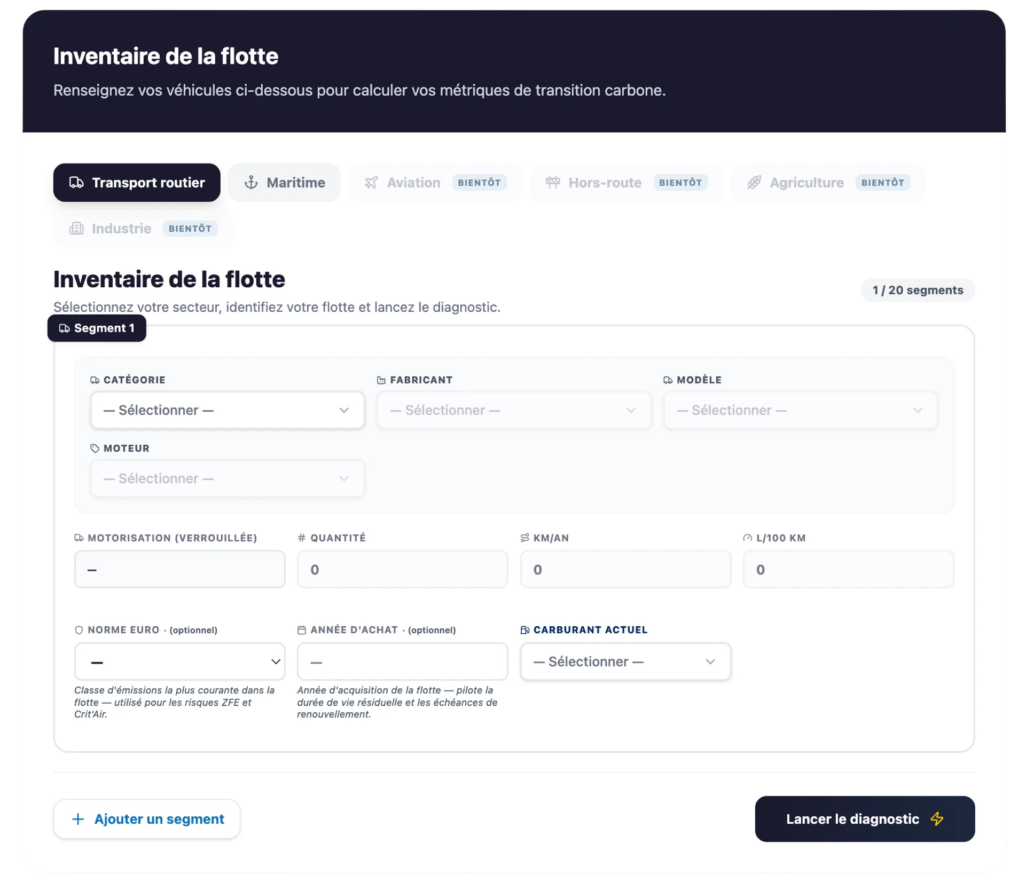1018x882 pixels.
Task: Click the truck icon in Segment 1 badge
Action: click(x=64, y=328)
